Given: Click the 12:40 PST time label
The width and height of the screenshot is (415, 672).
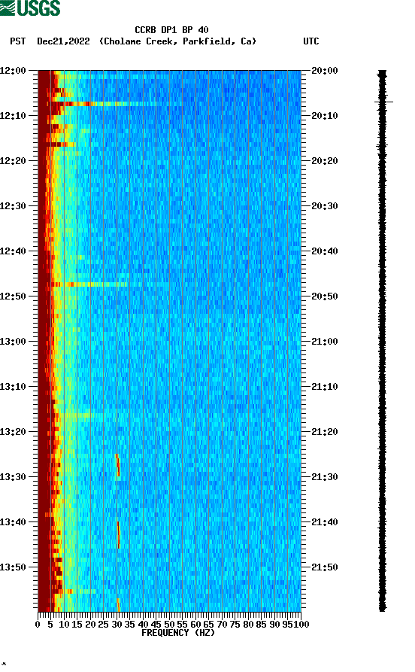Looking at the screenshot, I should pyautogui.click(x=13, y=251).
